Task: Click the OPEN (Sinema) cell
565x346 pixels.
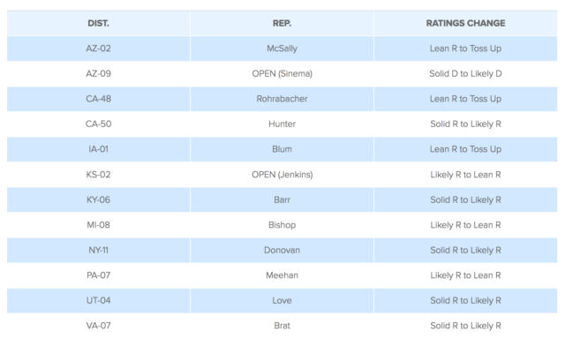Action: [x=282, y=73]
